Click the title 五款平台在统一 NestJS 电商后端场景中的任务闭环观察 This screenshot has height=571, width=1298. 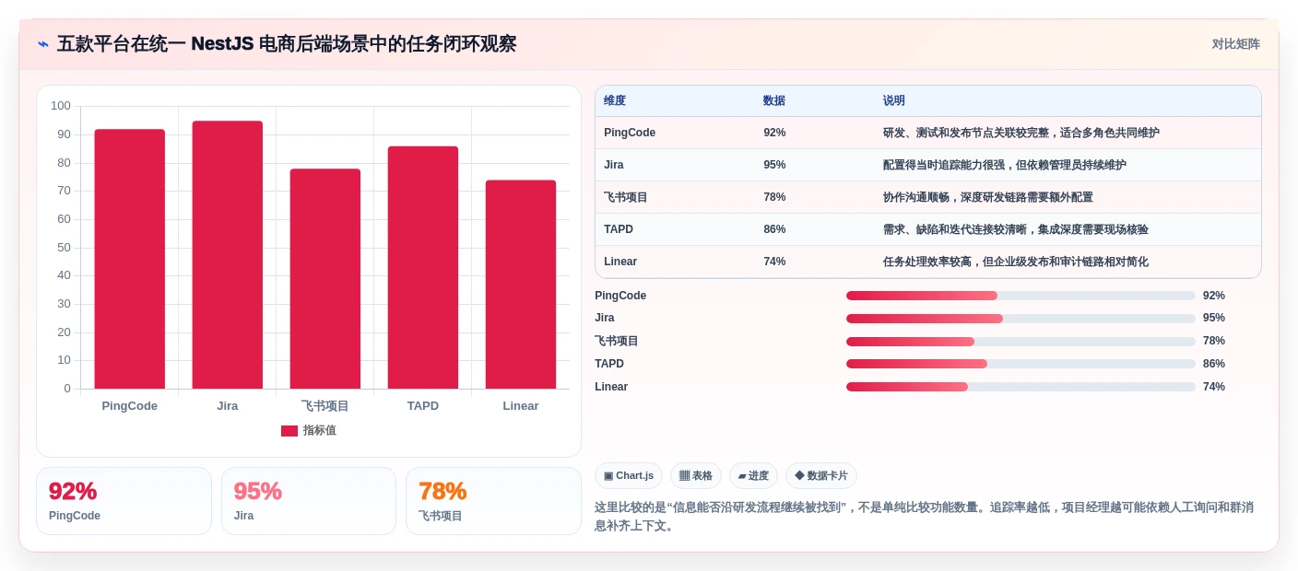click(x=287, y=44)
